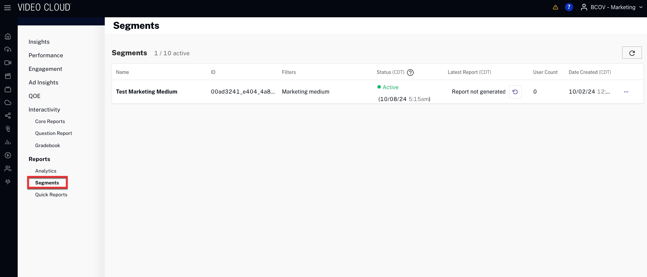Open the video camera module icon
This screenshot has height=277, width=647.
(8, 63)
